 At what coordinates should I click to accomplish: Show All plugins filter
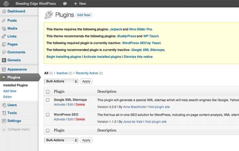46,73
